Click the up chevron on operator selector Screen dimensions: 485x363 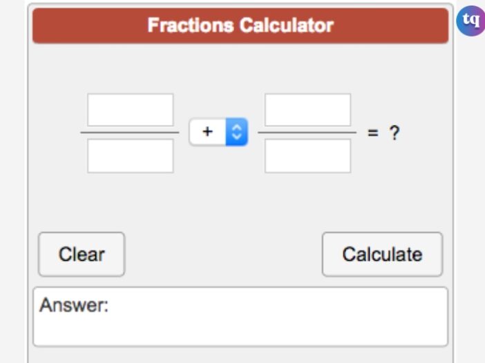click(236, 127)
